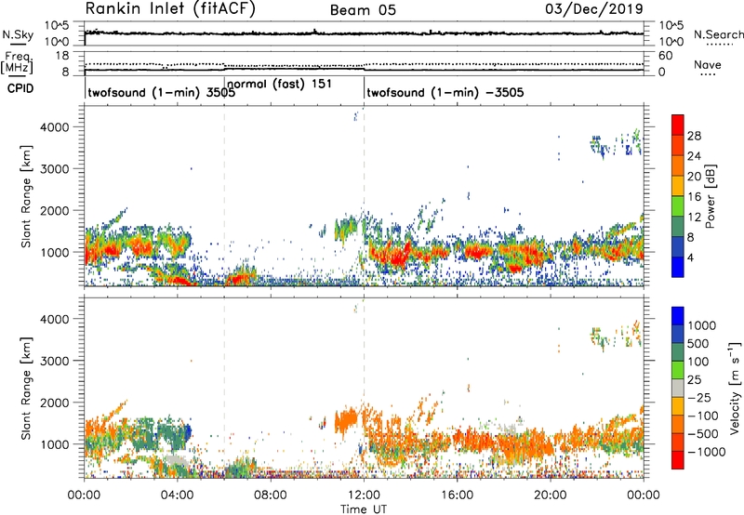Click the 'Rankin Inlet (fitACF)' title text

170,9
